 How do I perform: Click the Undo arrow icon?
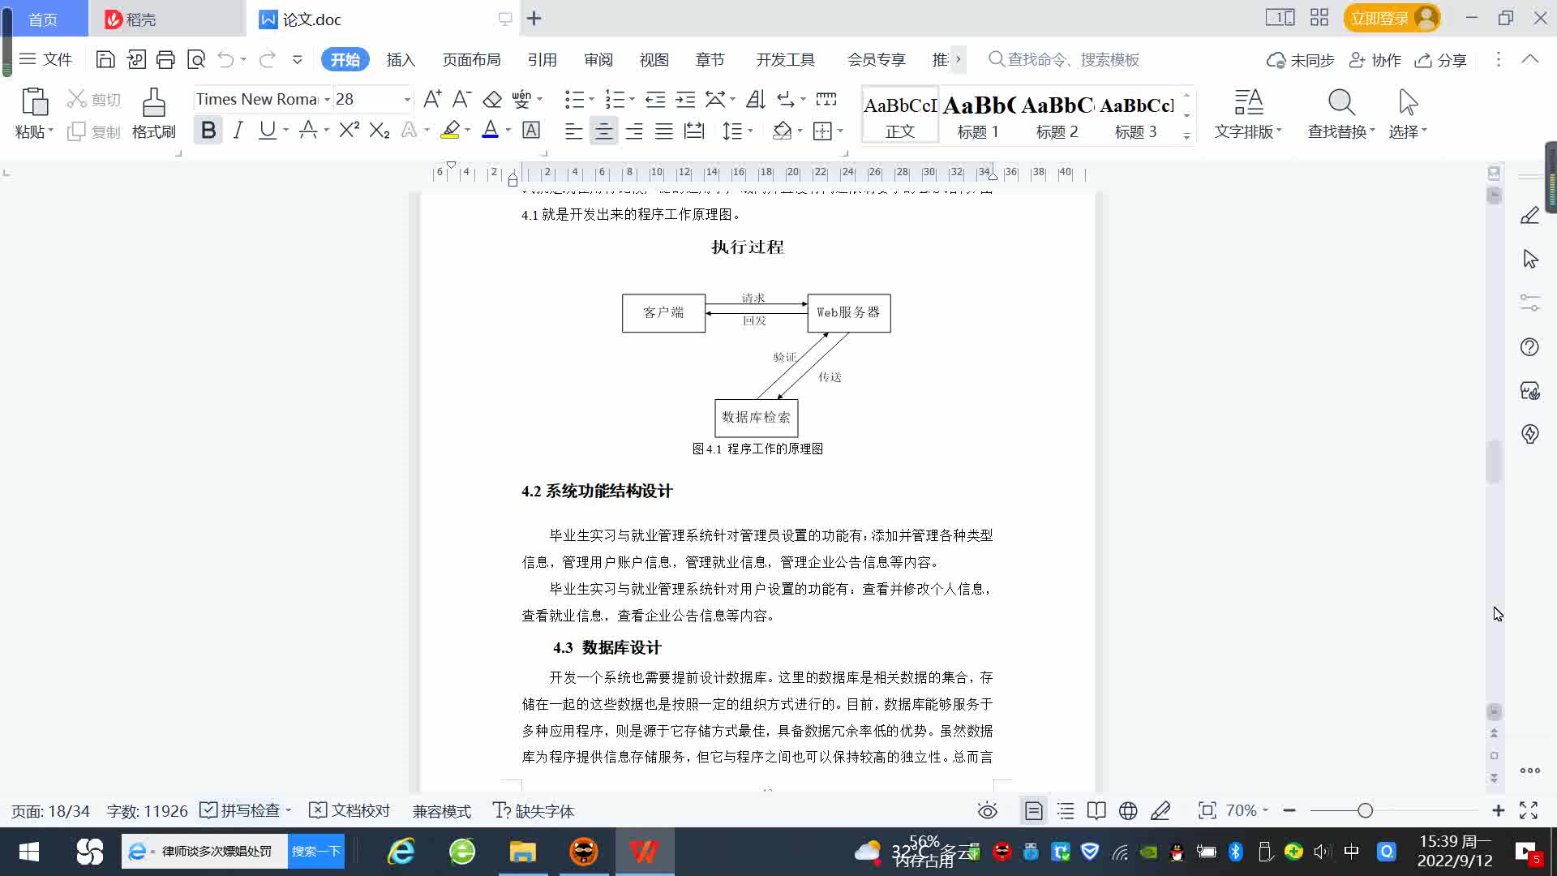[225, 59]
